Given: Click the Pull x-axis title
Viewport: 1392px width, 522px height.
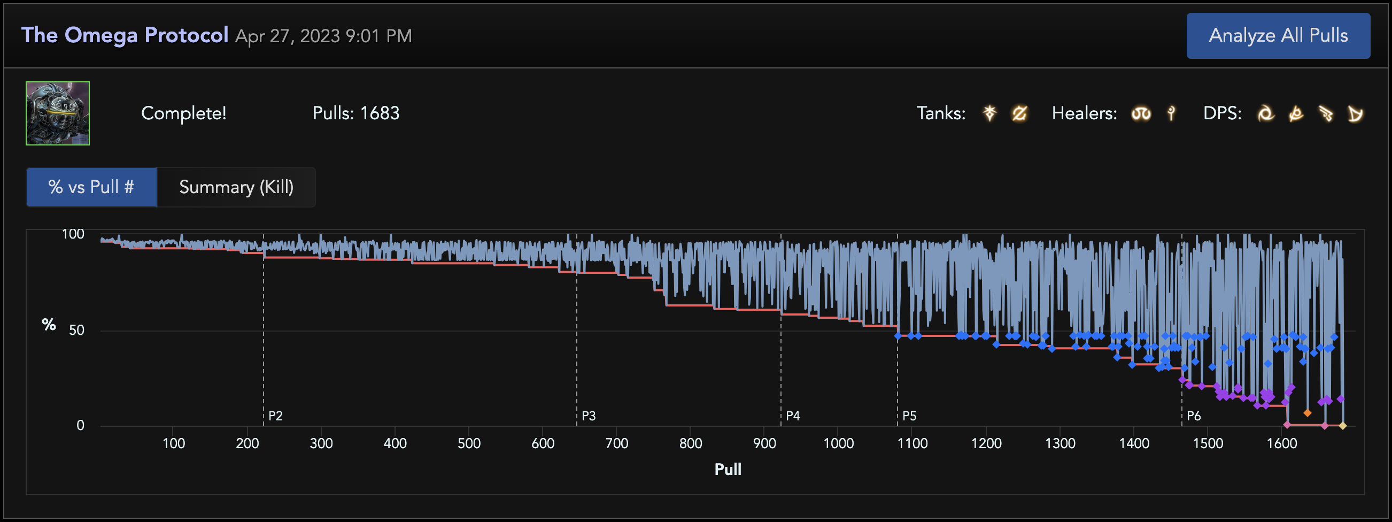Looking at the screenshot, I should coord(728,469).
